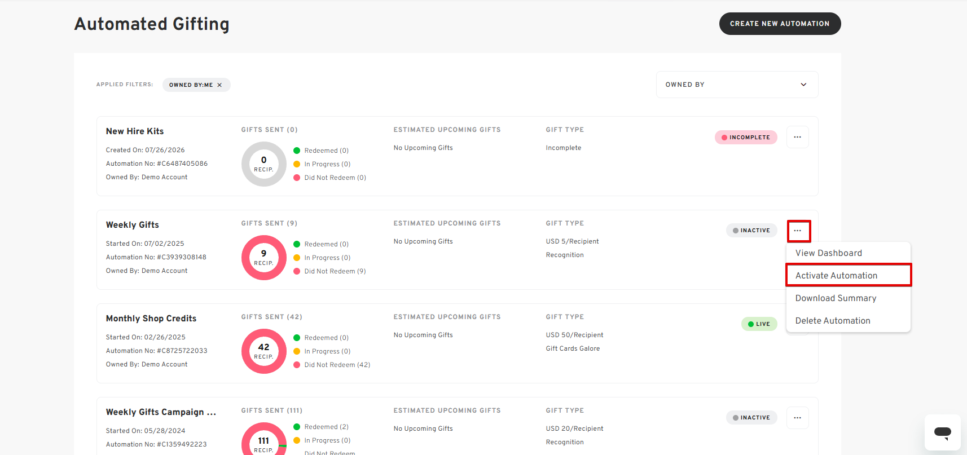The height and width of the screenshot is (455, 967).
Task: Open the chat support widget
Action: click(942, 432)
